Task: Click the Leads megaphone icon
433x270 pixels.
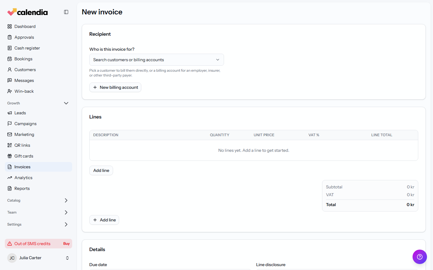Action: tap(10, 113)
